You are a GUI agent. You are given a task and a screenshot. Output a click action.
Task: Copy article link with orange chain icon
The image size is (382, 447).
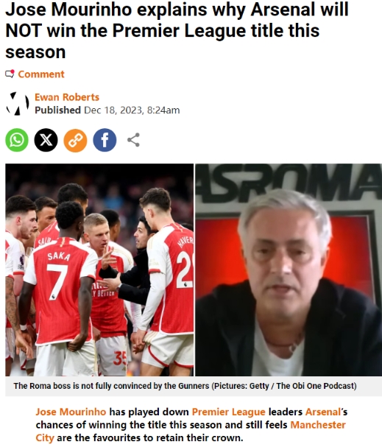tap(75, 140)
